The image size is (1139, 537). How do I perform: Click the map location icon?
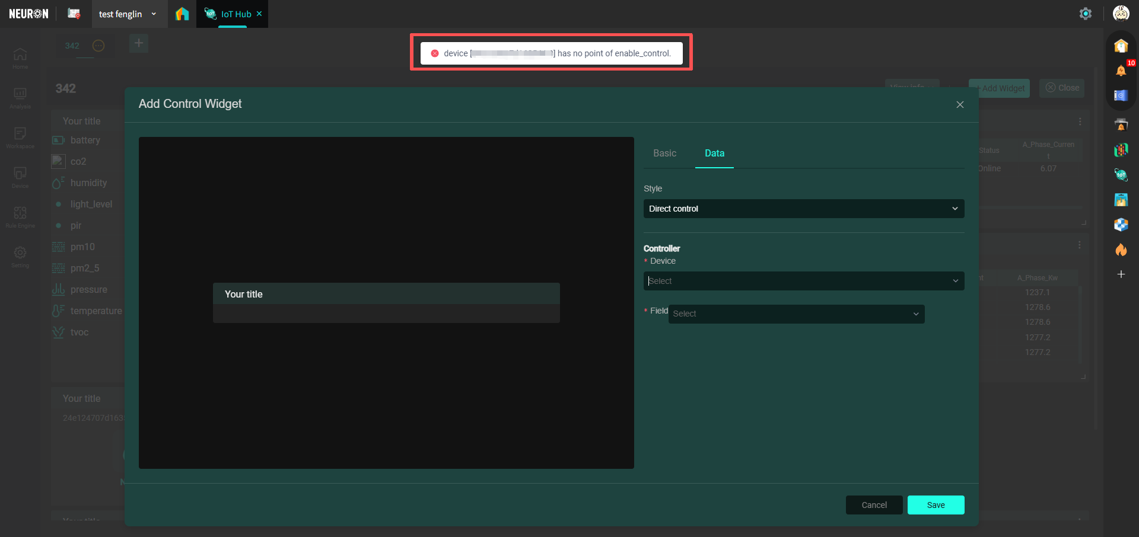point(1121,200)
